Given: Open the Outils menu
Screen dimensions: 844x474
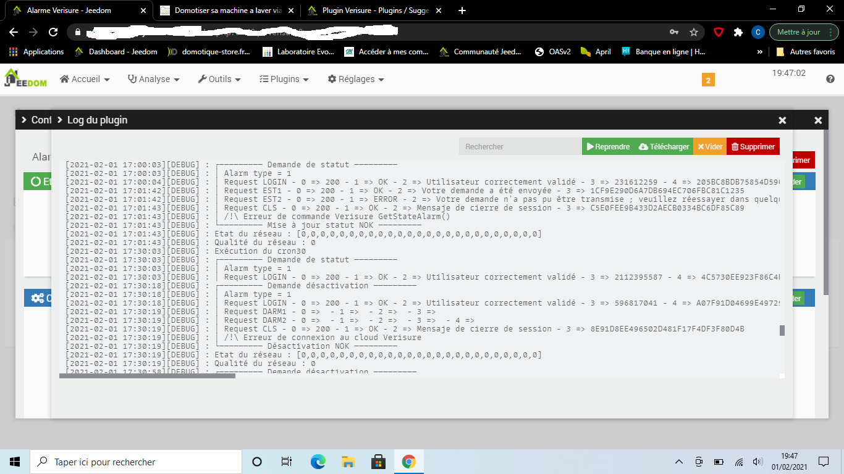Looking at the screenshot, I should point(219,79).
